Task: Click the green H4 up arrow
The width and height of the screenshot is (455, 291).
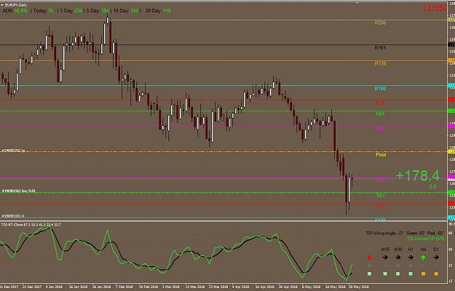Action: pyautogui.click(x=424, y=258)
